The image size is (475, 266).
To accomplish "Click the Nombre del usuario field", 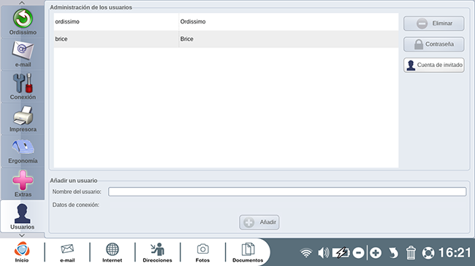I will 287,192.
